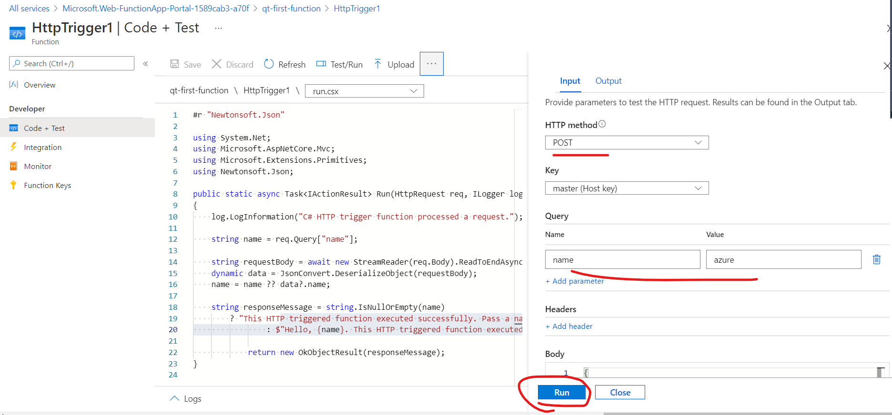
Task: Collapse the sidebar with double chevron
Action: point(146,63)
